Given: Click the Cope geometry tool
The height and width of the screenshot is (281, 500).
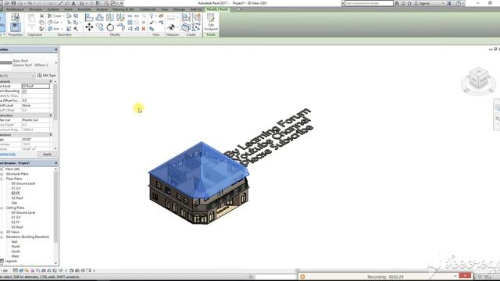Looking at the screenshot, I should coord(55,16).
